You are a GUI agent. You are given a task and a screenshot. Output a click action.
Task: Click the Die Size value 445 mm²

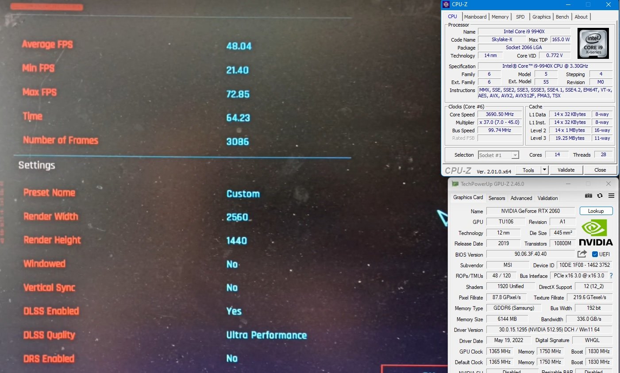563,232
